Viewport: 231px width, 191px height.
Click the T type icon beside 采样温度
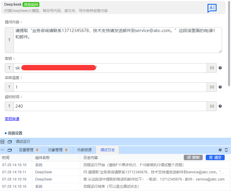pyautogui.click(x=9, y=87)
